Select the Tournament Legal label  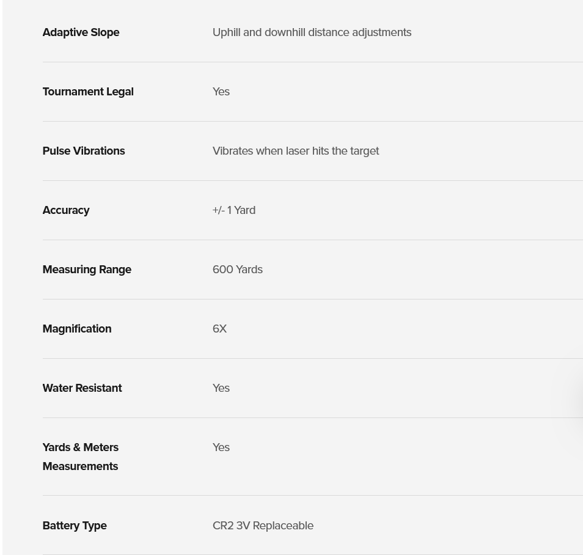[x=88, y=92]
